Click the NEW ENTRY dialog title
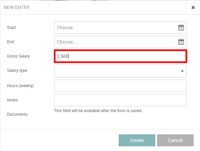Screen dimensions: 200x151 (x=17, y=7)
